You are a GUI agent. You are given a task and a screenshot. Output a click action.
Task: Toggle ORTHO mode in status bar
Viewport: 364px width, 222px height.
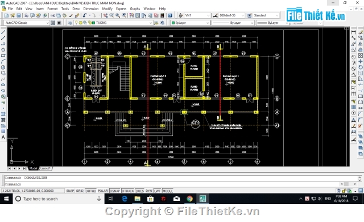[x=91, y=191]
